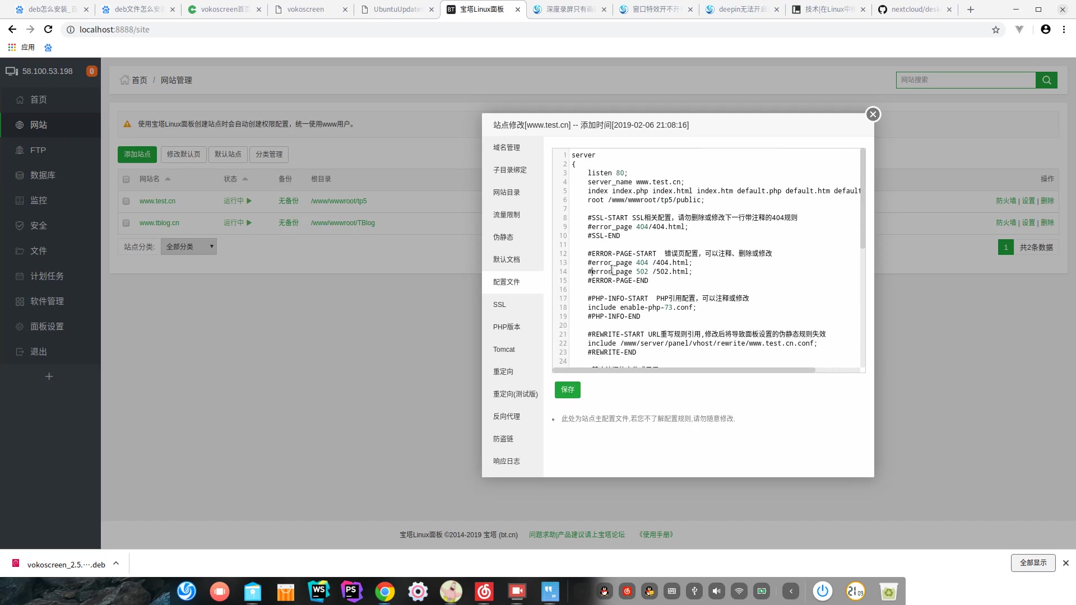Sort sites by the 网站名 arrow
The image size is (1076, 605).
pyautogui.click(x=168, y=179)
